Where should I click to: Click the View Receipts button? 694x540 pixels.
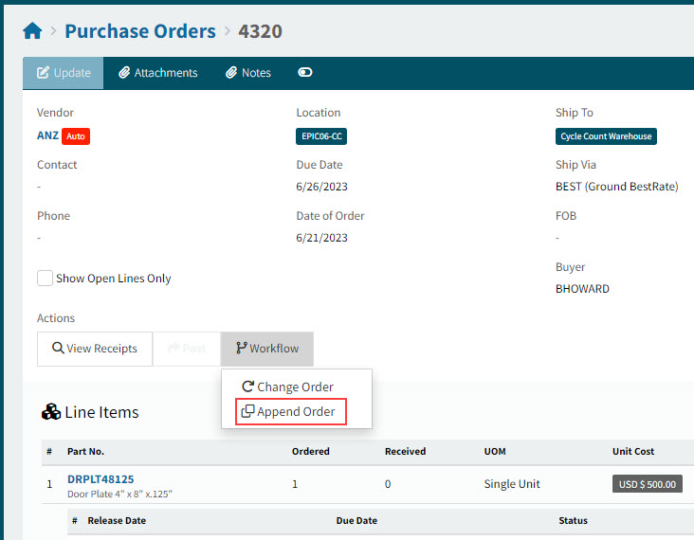(94, 349)
